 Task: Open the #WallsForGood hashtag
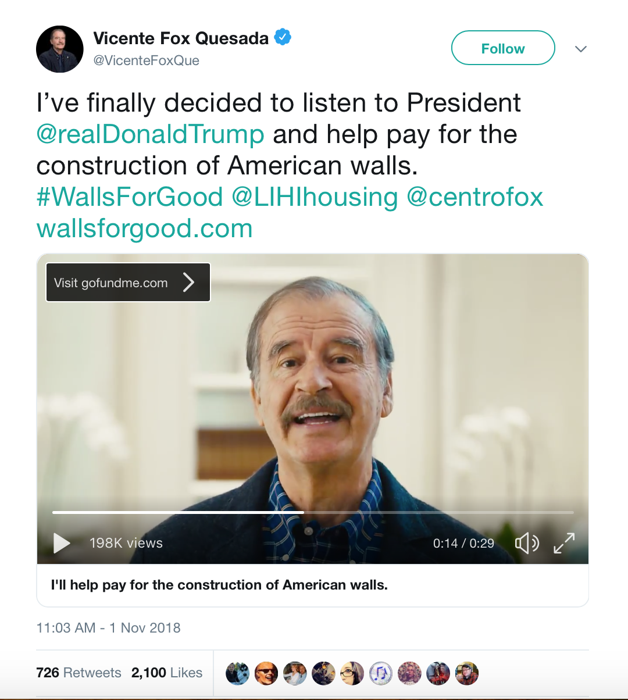(130, 197)
